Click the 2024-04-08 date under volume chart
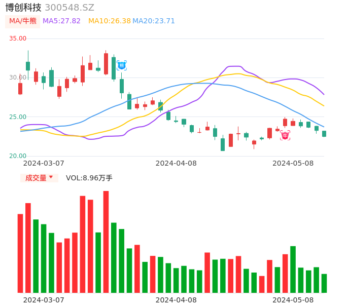Screen dimensions: 348x307 point(176,300)
